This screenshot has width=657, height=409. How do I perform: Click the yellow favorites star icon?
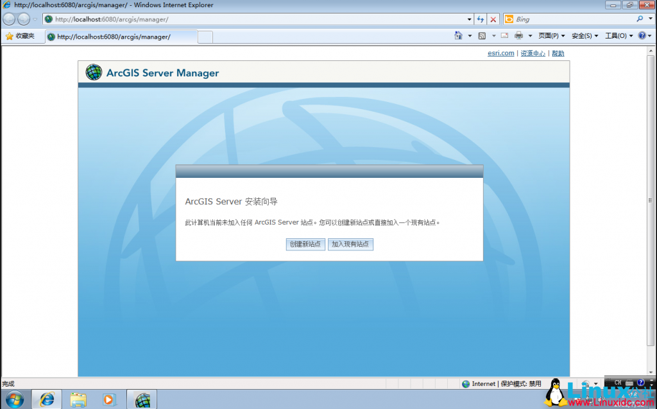pos(8,37)
